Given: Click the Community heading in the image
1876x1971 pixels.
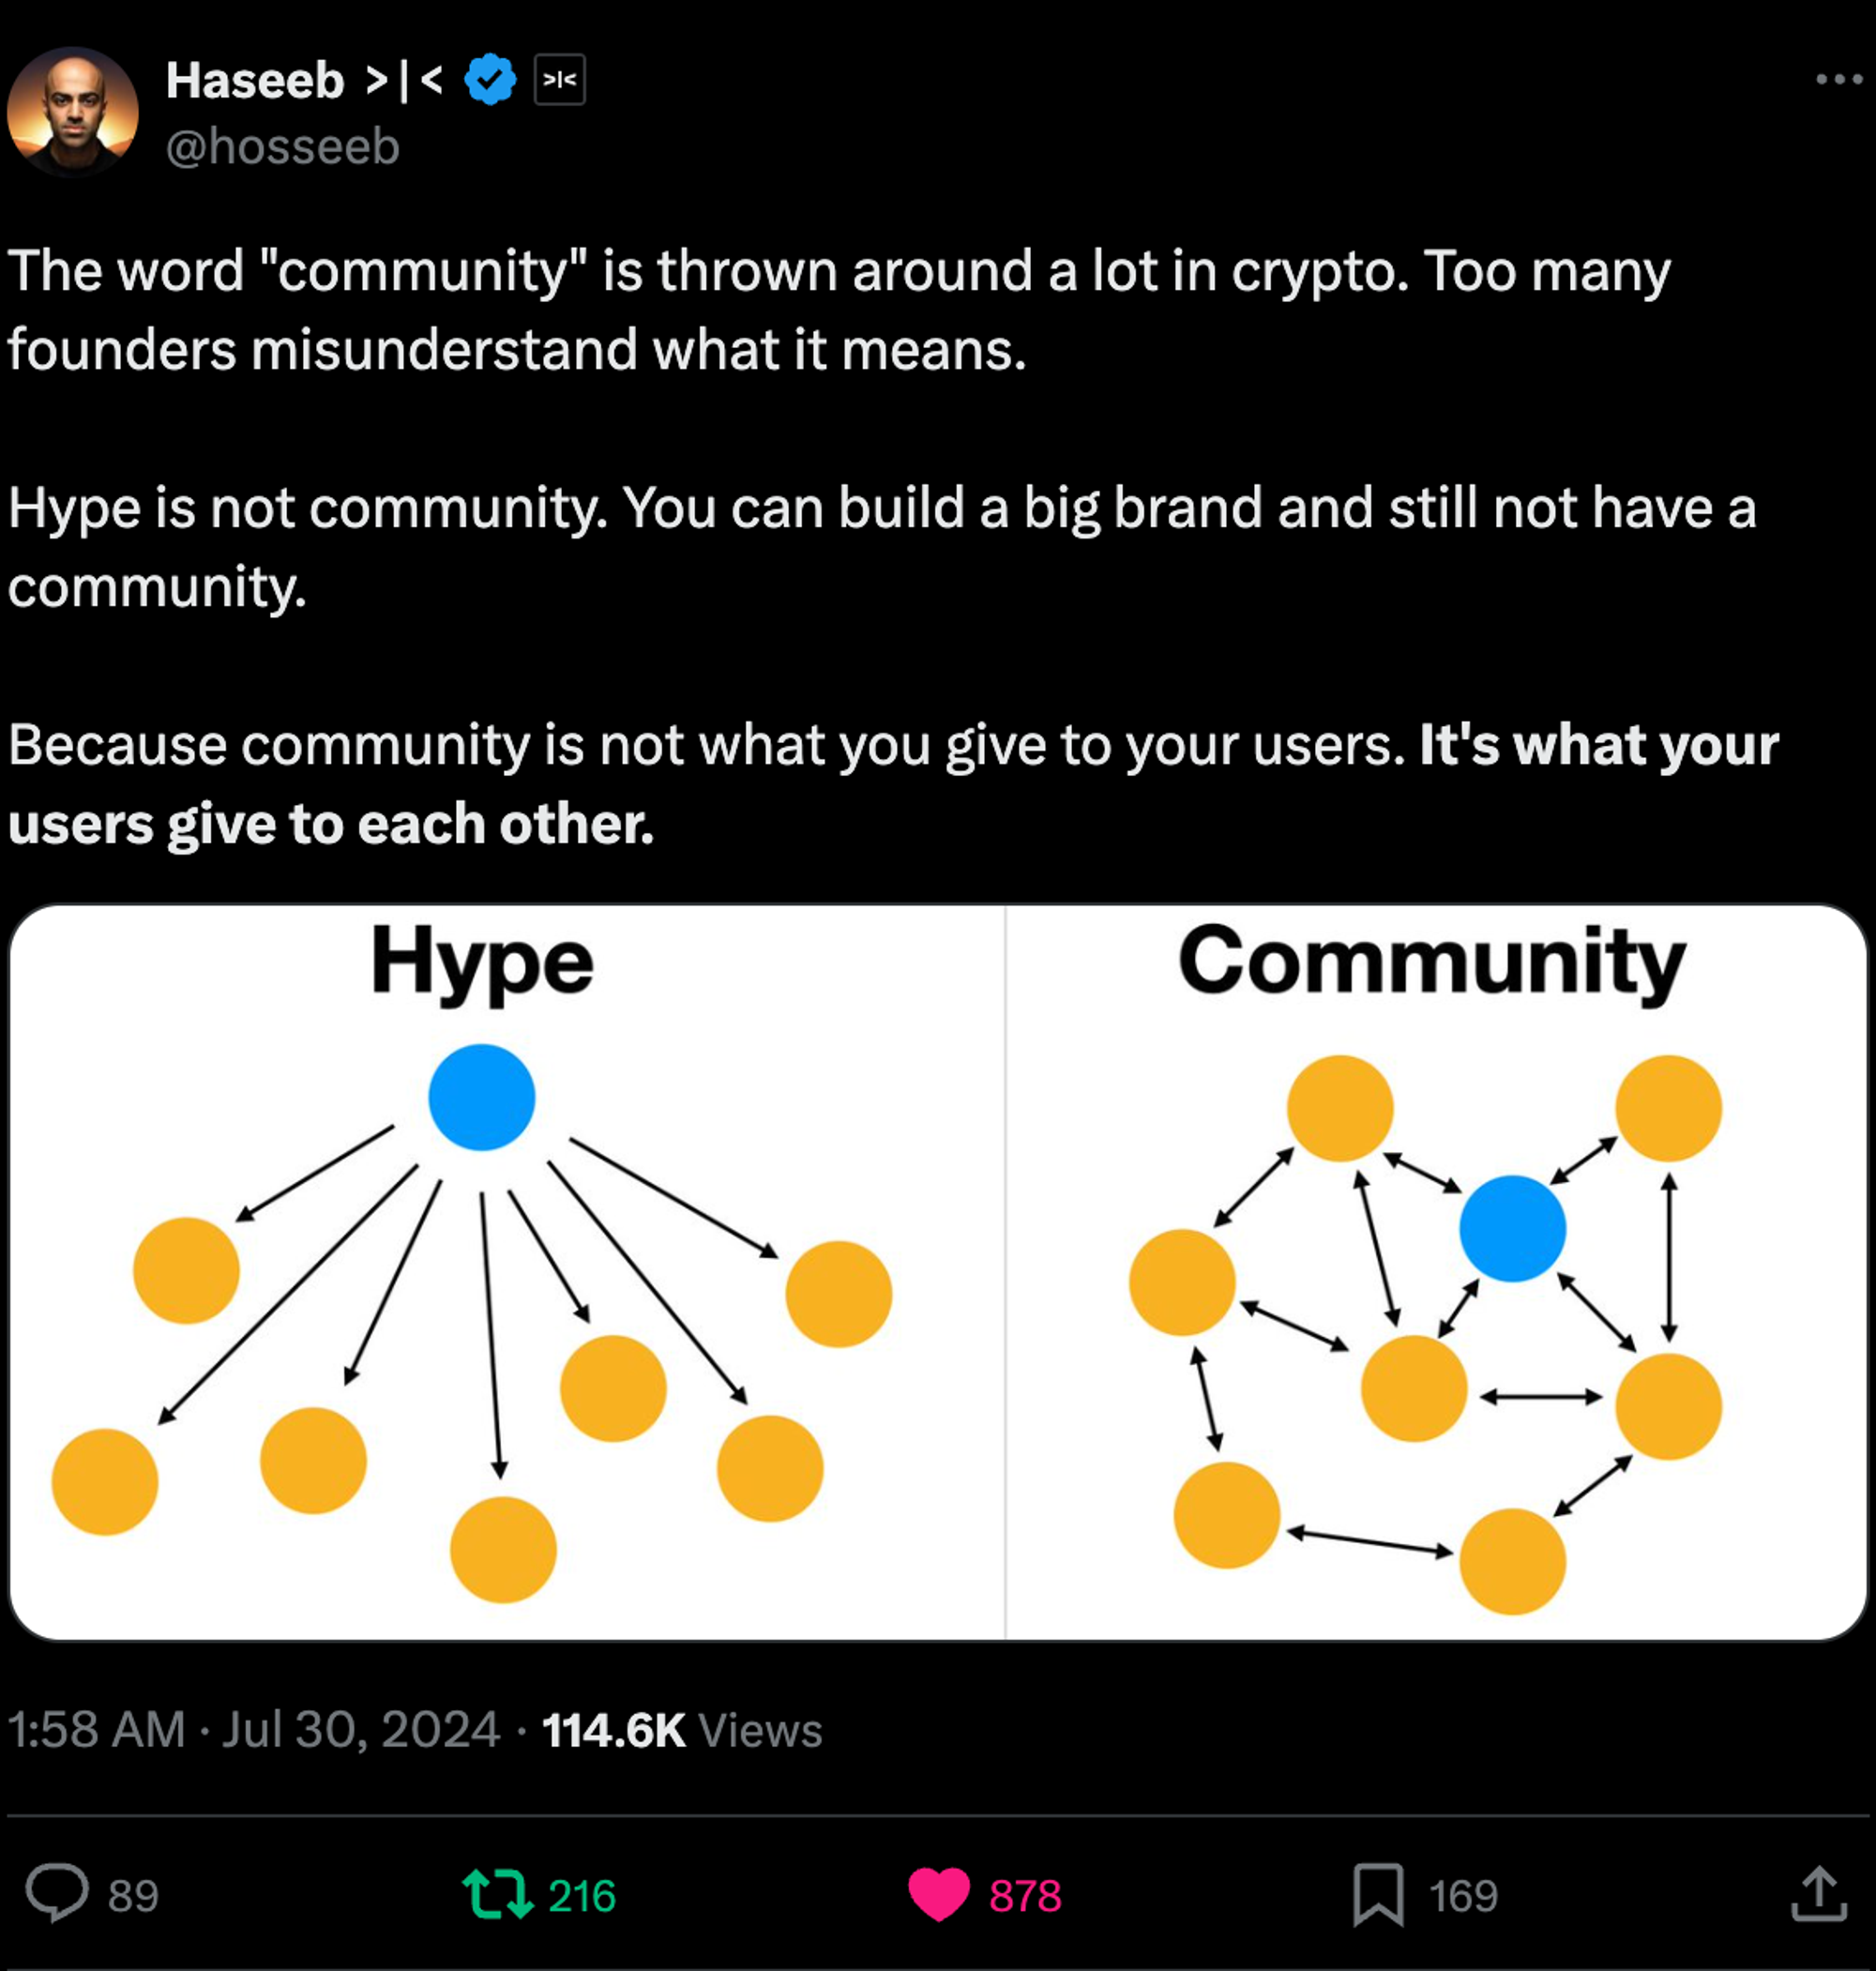Looking at the screenshot, I should click(x=1432, y=961).
